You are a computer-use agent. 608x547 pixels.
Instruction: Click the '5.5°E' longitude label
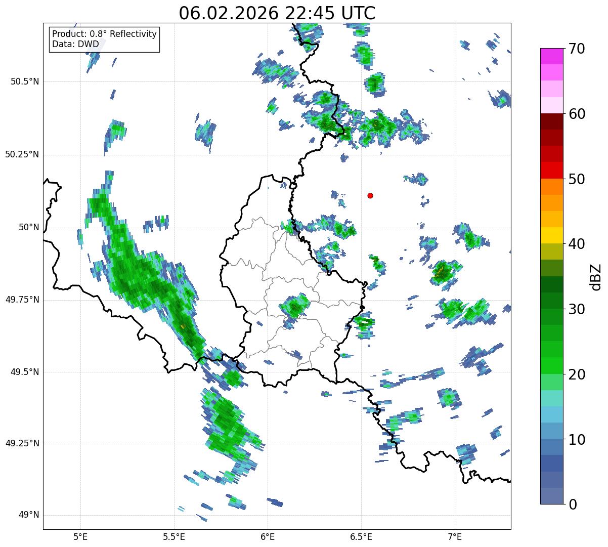(x=174, y=536)
